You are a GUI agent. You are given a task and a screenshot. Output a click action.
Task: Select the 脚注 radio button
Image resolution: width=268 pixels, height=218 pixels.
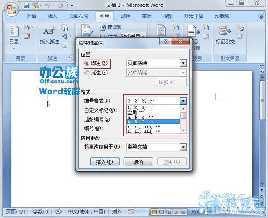point(87,63)
